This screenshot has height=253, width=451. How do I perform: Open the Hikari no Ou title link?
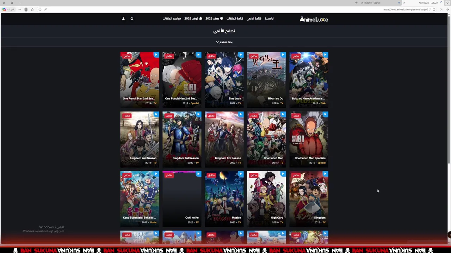(x=276, y=99)
